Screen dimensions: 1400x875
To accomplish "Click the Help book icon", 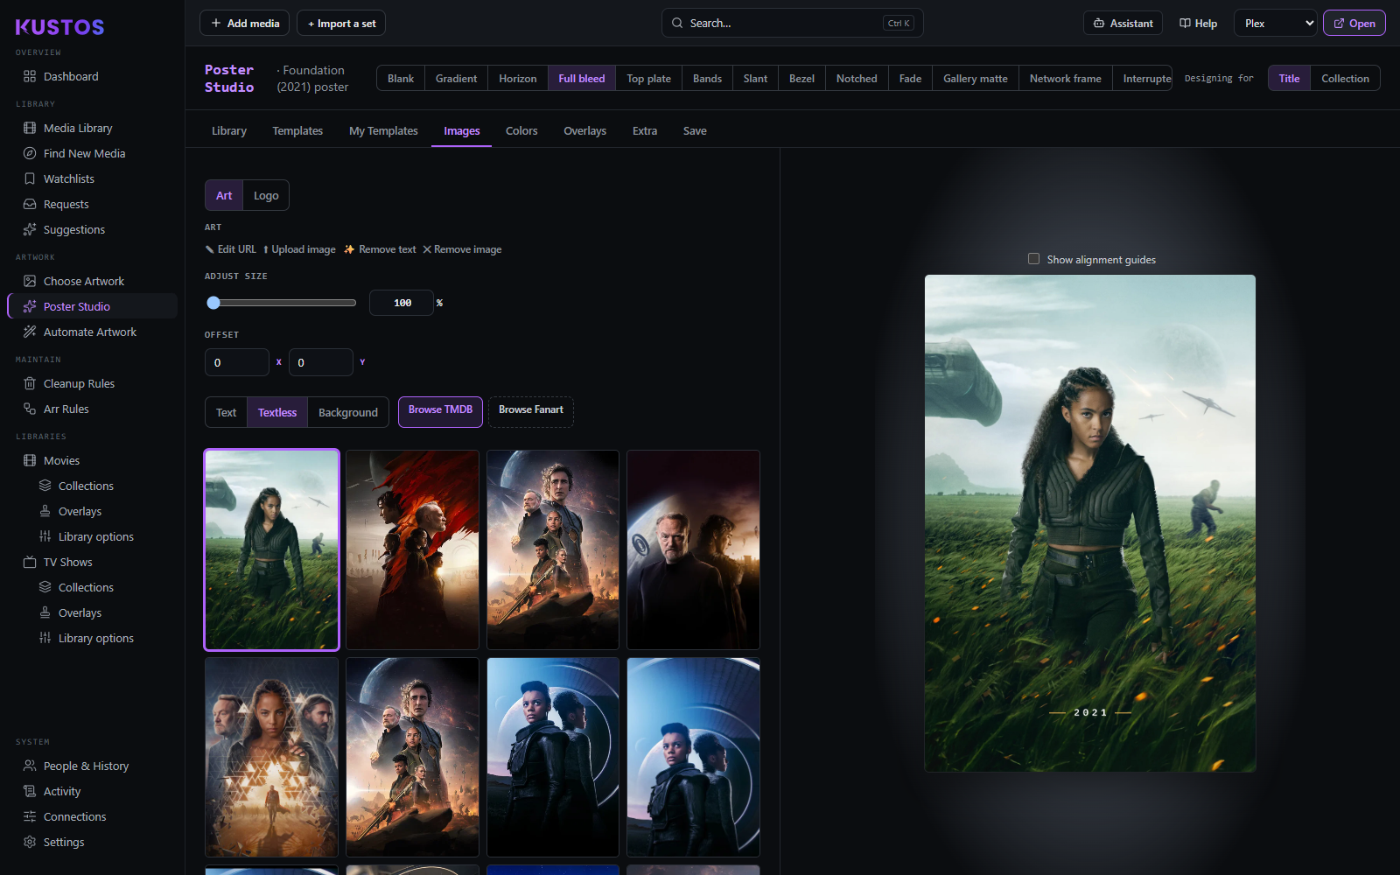I will [x=1185, y=24].
